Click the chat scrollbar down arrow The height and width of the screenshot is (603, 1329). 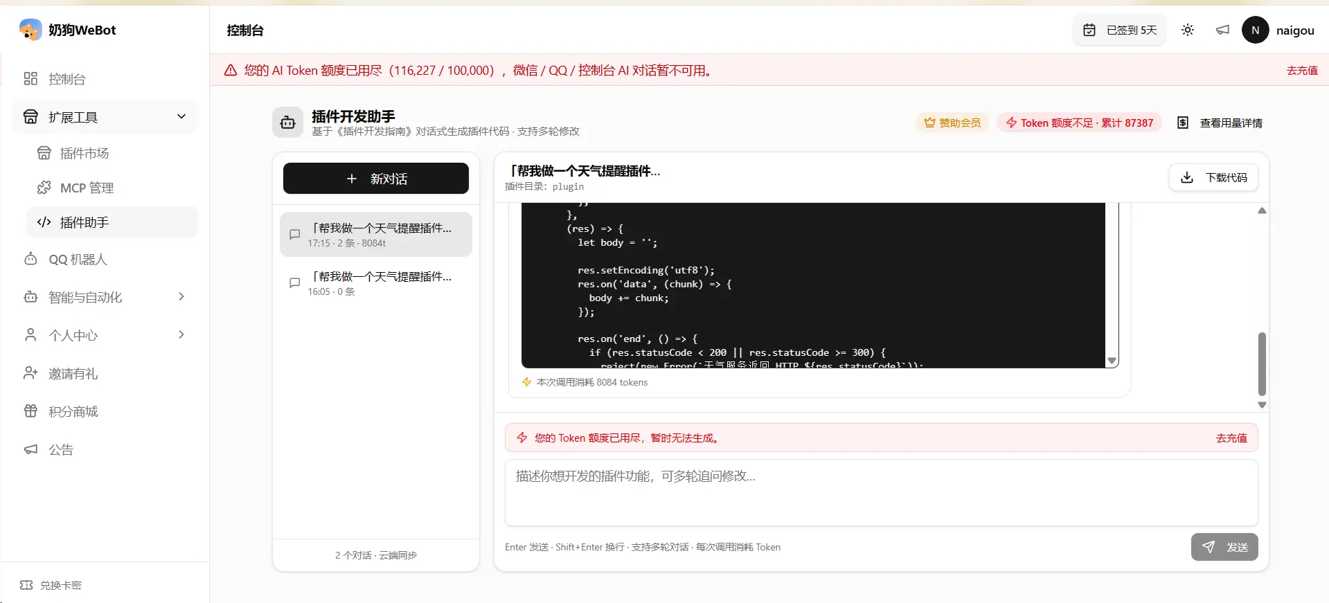[1262, 405]
